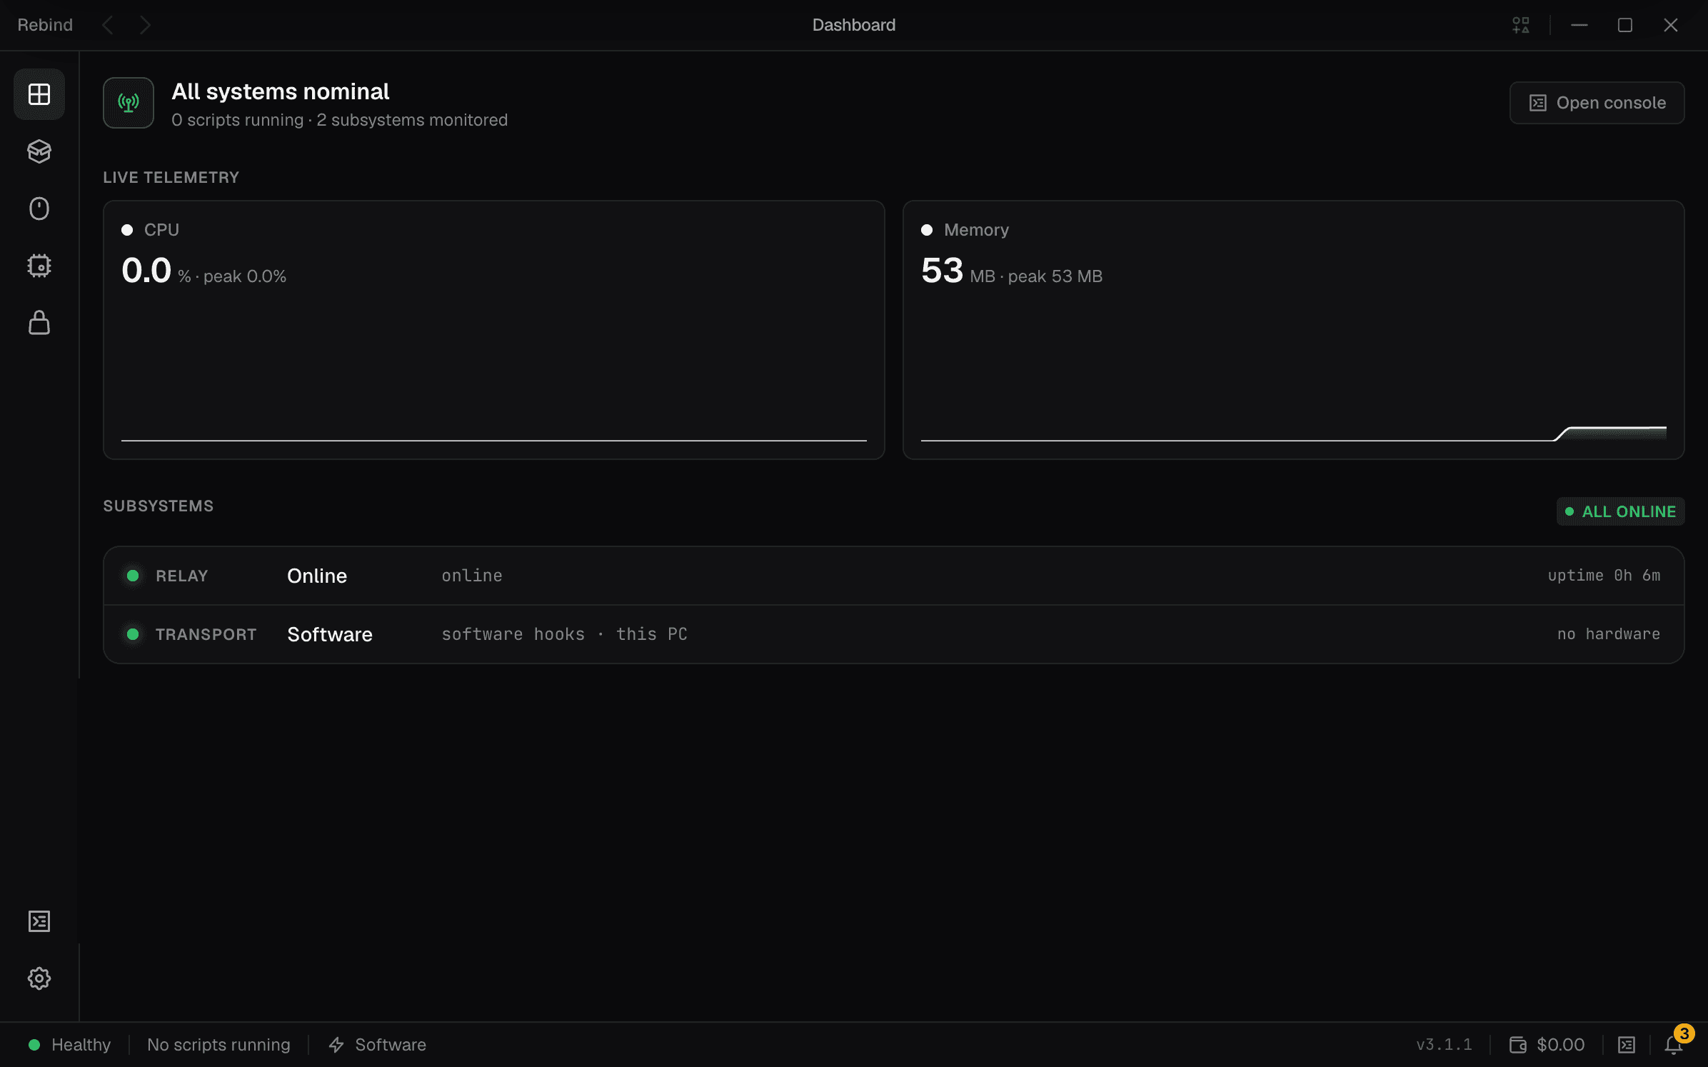Select the TRANSPORT subsystem row
This screenshot has height=1067, width=1708.
893,634
